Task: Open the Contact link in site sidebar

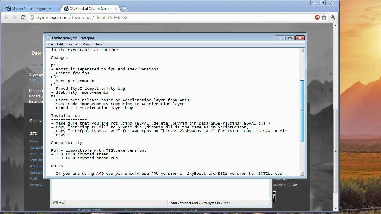Action: tap(36, 172)
